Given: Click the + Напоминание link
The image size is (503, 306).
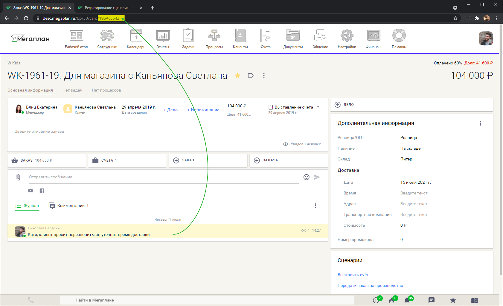Looking at the screenshot, I should pyautogui.click(x=203, y=110).
